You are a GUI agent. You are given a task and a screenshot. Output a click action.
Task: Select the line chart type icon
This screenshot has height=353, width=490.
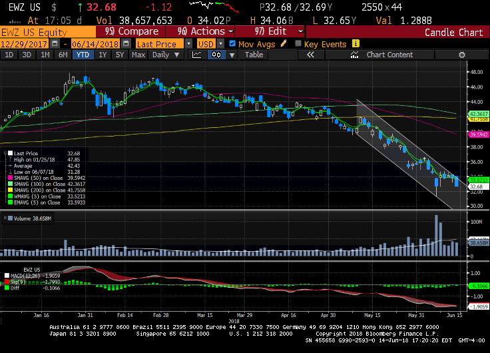(x=197, y=55)
